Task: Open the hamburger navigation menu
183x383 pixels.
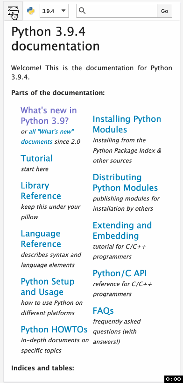Action: point(14,11)
